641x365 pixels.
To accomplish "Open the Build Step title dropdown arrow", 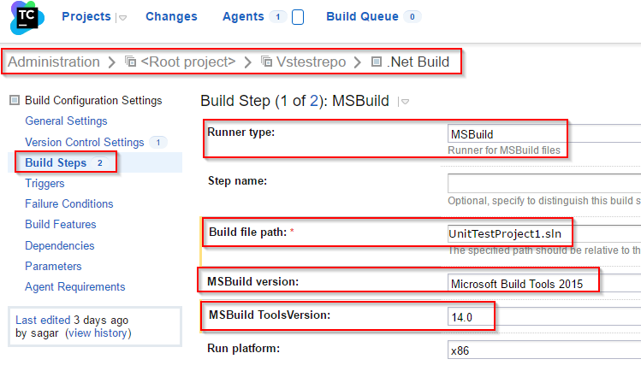I will 405,101.
